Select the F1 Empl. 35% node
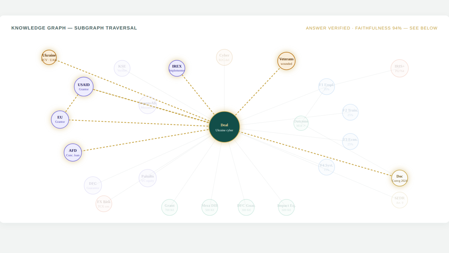The width and height of the screenshot is (449, 253). click(327, 87)
